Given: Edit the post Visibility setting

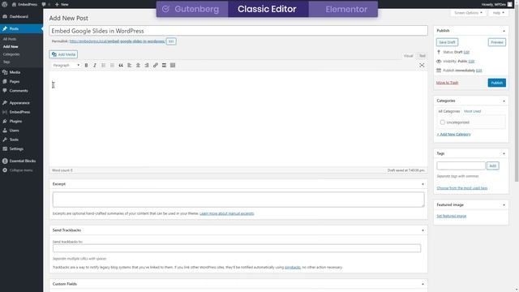Looking at the screenshot, I should pos(471,62).
